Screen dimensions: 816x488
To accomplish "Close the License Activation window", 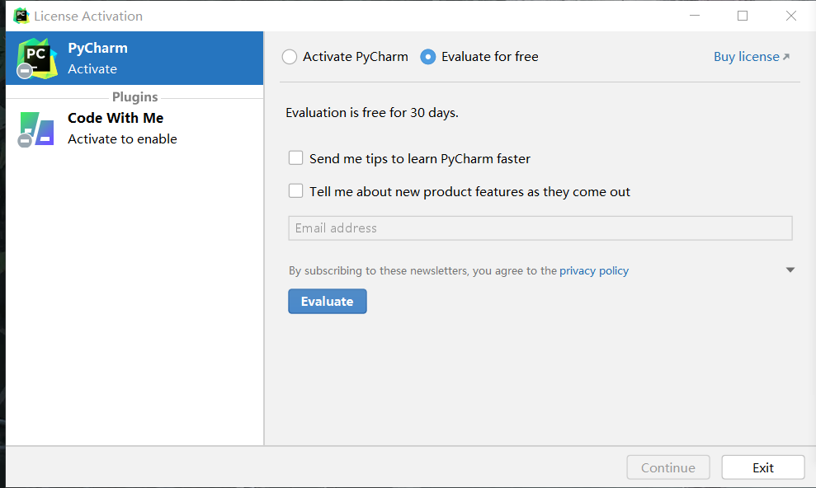I will pyautogui.click(x=791, y=16).
